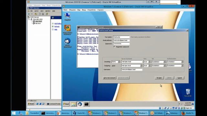Open the orange desktop shortcut below Computer

coord(68,30)
